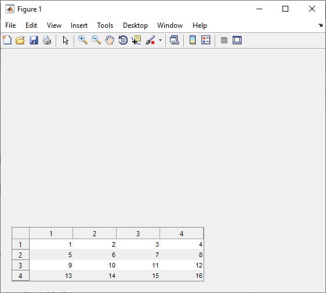326x293 pixels.
Task: Click the Link Plot toolbar icon
Action: 175,40
